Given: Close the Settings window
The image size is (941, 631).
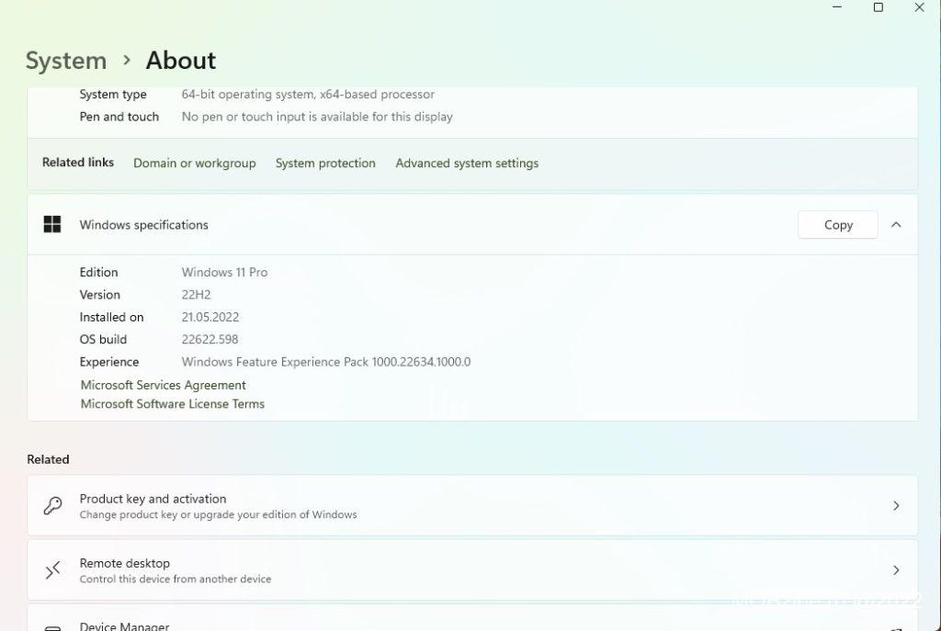Looking at the screenshot, I should point(919,7).
